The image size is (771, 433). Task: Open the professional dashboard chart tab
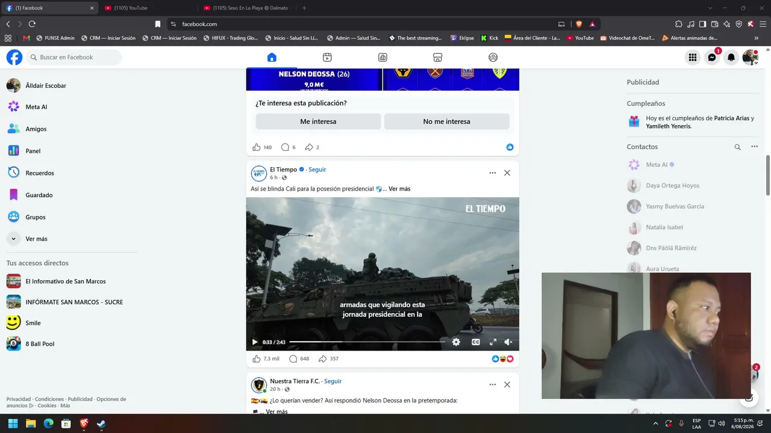[x=382, y=57]
